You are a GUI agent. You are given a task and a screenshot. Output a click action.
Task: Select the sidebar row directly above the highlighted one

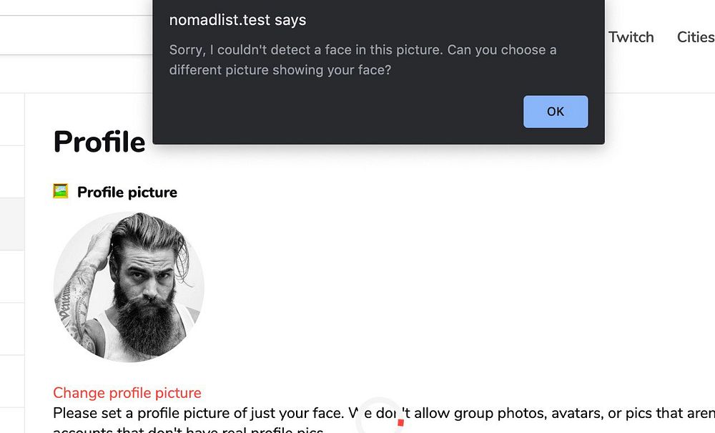12,172
